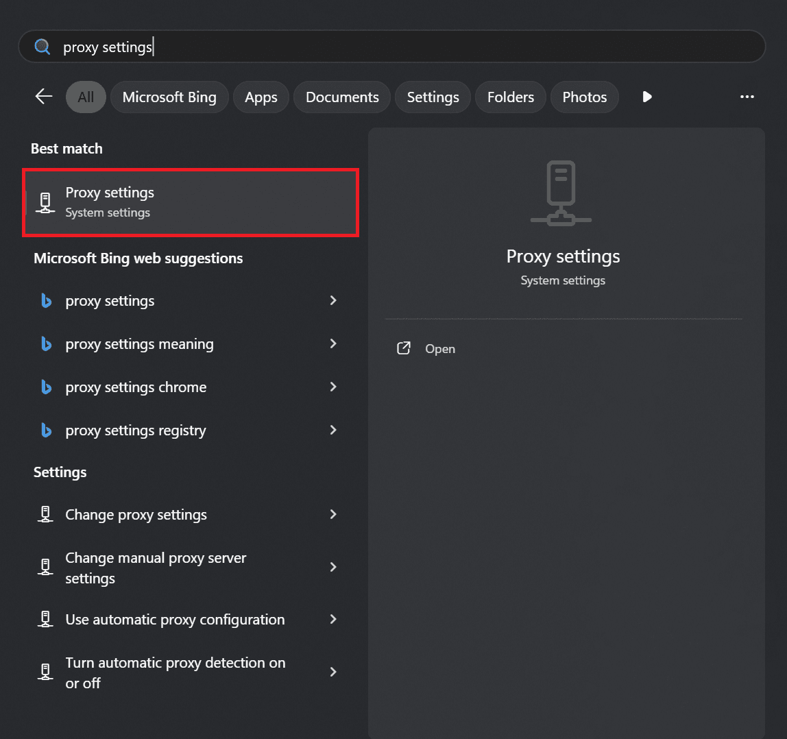This screenshot has height=739, width=787.
Task: Expand the 'proxy settings chrome' suggestion chevron
Action: point(333,387)
